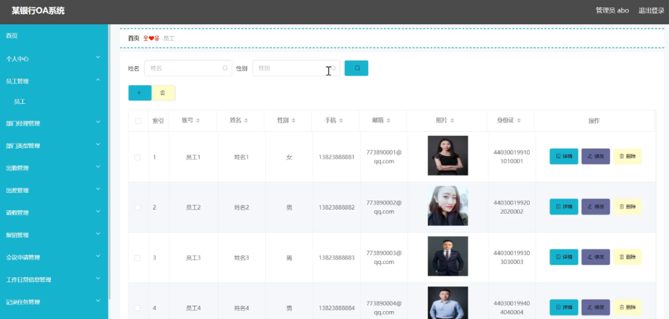Expand the 报销管理 sidebar menu

(54, 235)
